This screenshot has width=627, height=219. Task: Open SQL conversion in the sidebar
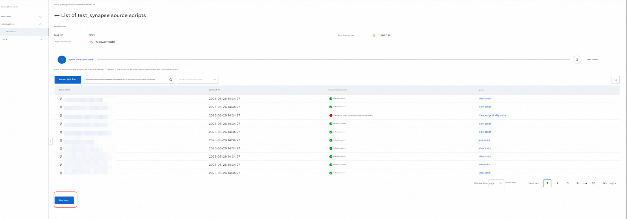24,32
